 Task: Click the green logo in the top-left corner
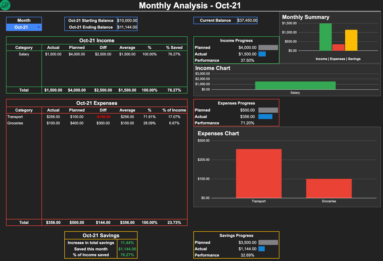pos(5,5)
